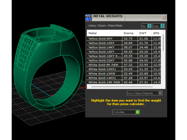Toggle Use Object Materials option
Viewport: 187px width, 140px height.
(x=145, y=93)
